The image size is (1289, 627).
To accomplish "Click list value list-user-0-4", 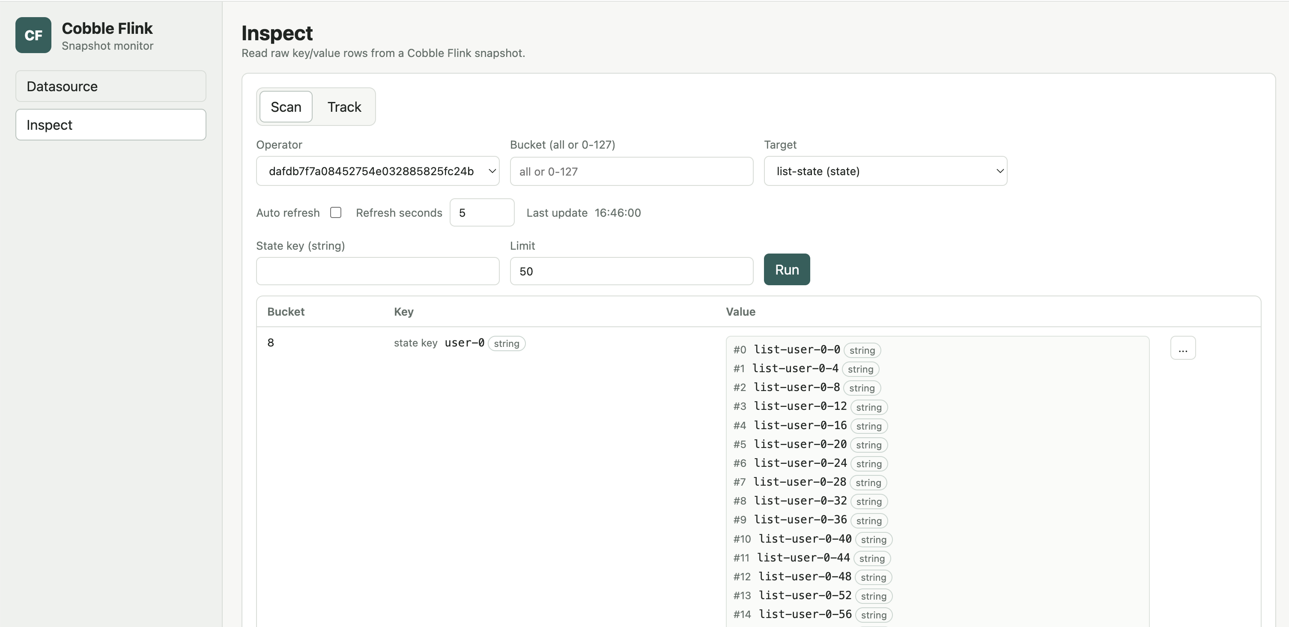I will tap(795, 369).
